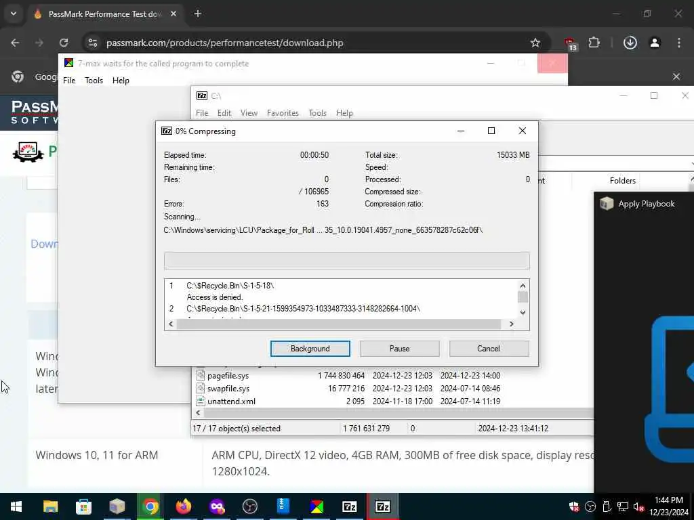Open Tools menu in 7-Zip file manager
Viewport: 694px width, 520px height.
[x=317, y=113]
